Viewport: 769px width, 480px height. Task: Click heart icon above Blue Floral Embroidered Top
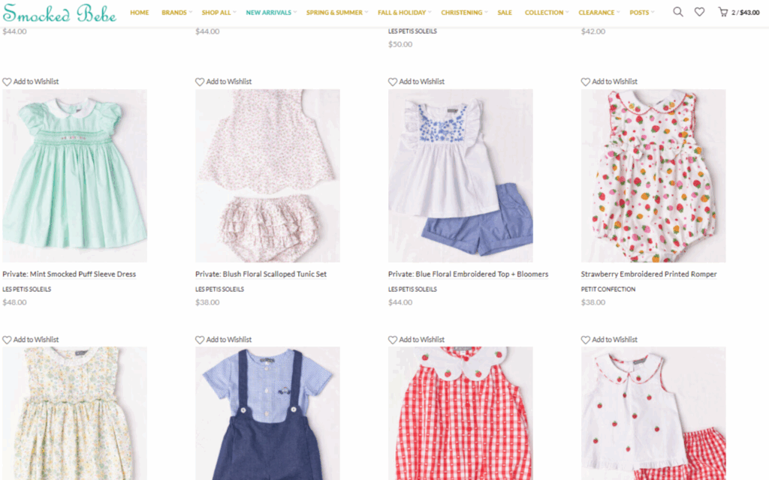(x=392, y=82)
